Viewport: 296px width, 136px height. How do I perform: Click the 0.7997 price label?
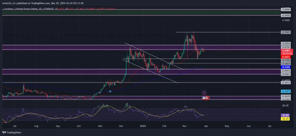tap(285, 32)
